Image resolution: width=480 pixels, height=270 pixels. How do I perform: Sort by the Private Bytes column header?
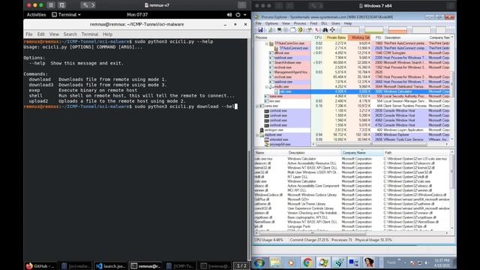tap(336, 37)
